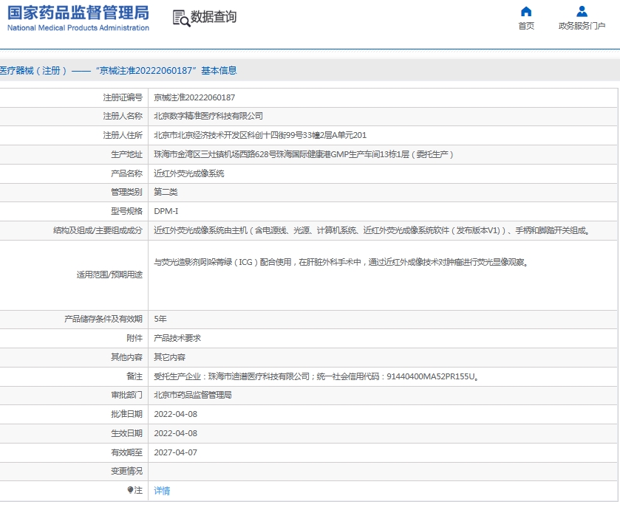Image resolution: width=620 pixels, height=507 pixels.
Task: Click the 管理类别 label
Action: [x=126, y=192]
